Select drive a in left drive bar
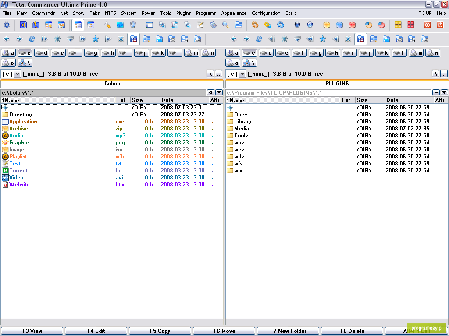The image size is (449, 336). click(8, 53)
